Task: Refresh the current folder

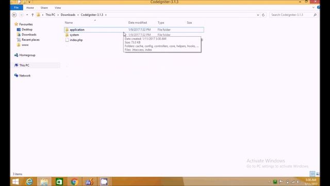Action: (263, 15)
